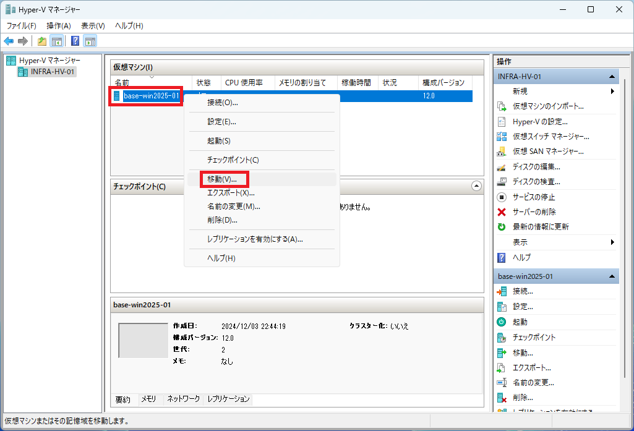Screen dimensions: 634x431
Task: Click 設定 icon under base-win2025-01 actions
Action: (x=502, y=307)
